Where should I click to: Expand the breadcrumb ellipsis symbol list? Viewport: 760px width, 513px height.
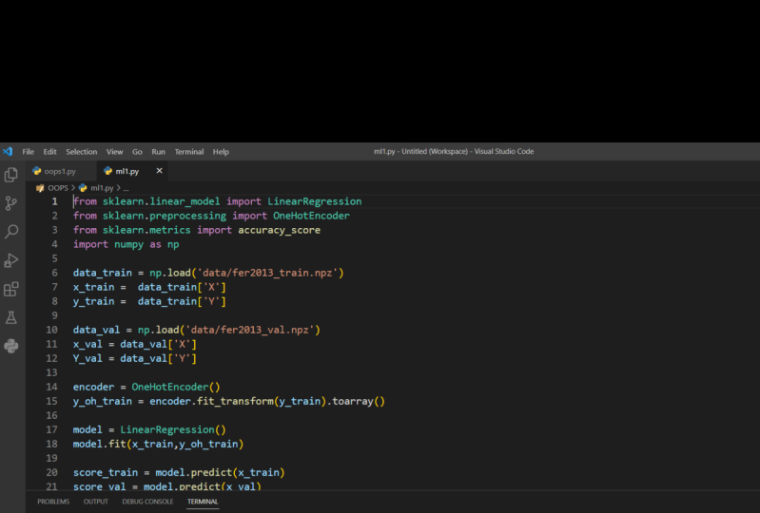click(x=126, y=188)
